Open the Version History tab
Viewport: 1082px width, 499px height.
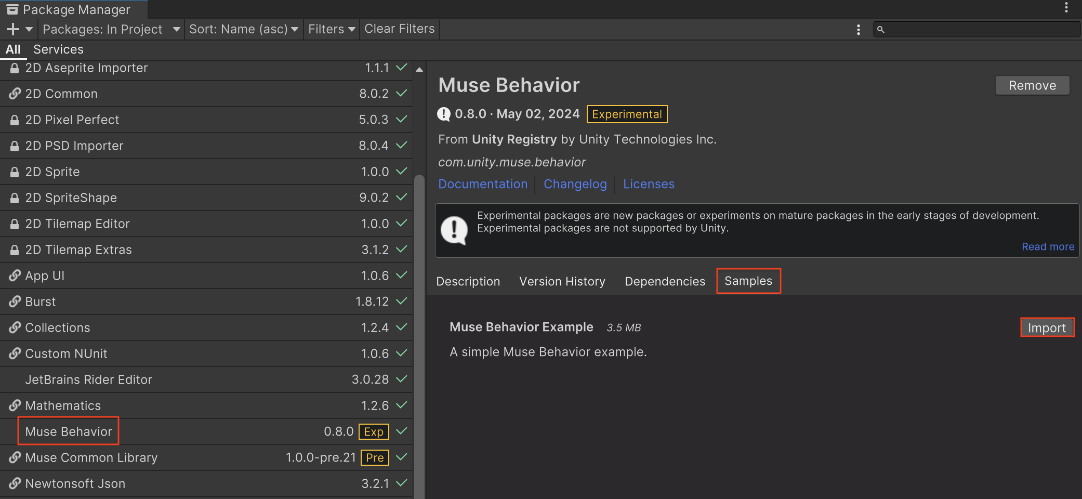pyautogui.click(x=562, y=281)
